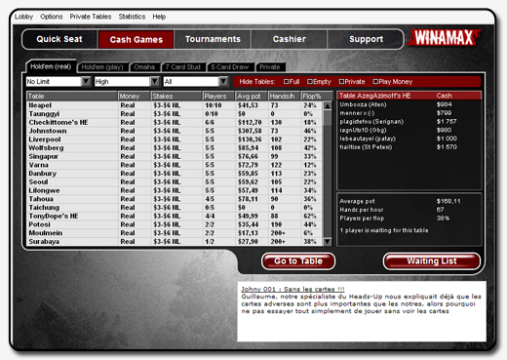Open the Tournaments section
The height and width of the screenshot is (360, 507).
click(x=213, y=39)
